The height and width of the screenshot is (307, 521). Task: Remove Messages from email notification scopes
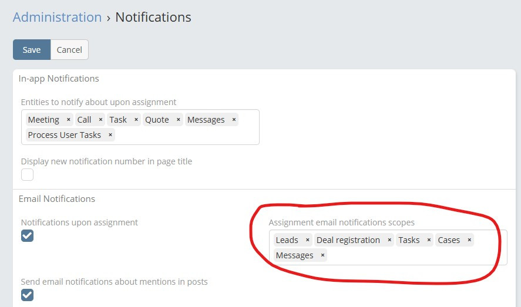(322, 255)
